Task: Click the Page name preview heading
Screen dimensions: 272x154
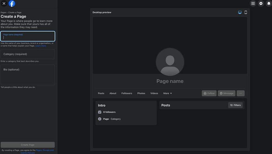Action: 170,81
